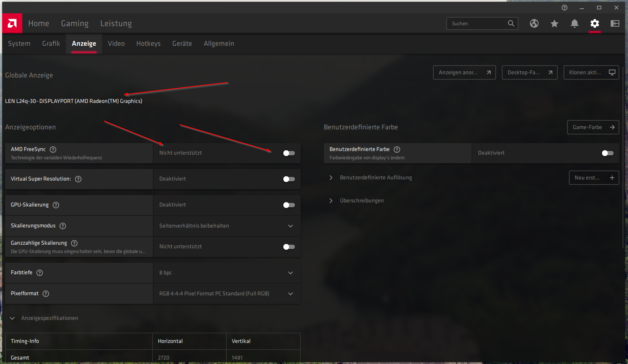Go to Home tab
Screen dimensions: 628x364
click(x=39, y=23)
